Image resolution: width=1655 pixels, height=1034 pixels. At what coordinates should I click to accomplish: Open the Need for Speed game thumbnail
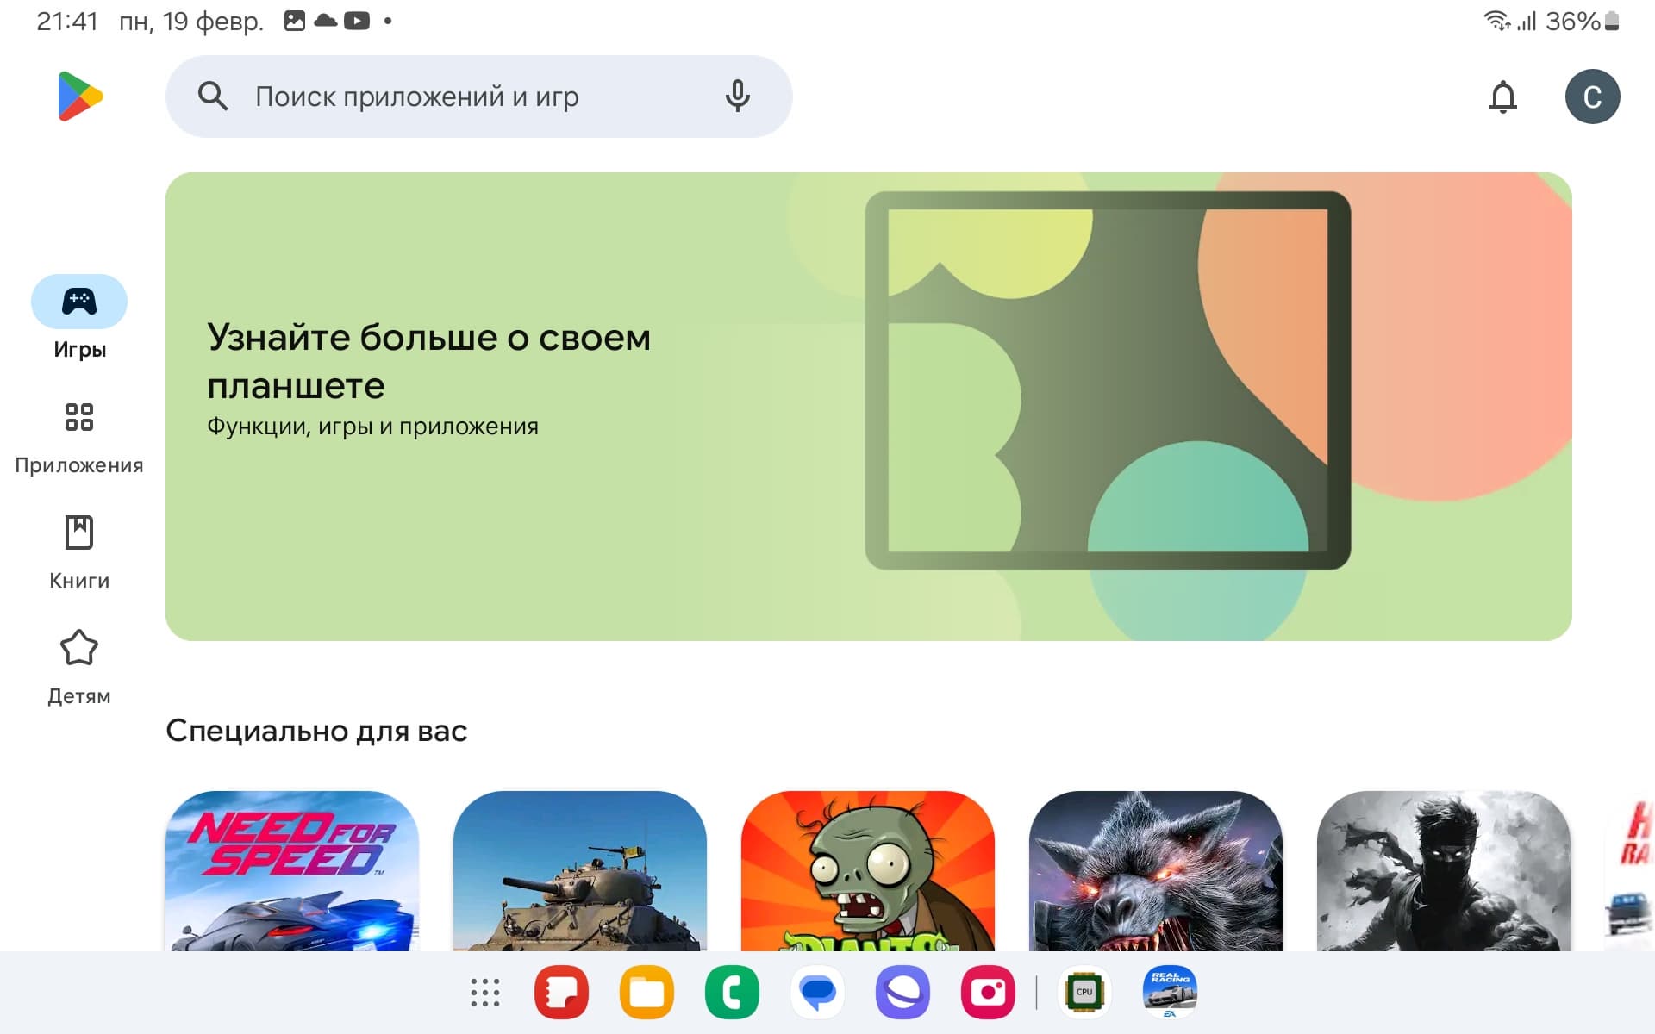tap(292, 871)
